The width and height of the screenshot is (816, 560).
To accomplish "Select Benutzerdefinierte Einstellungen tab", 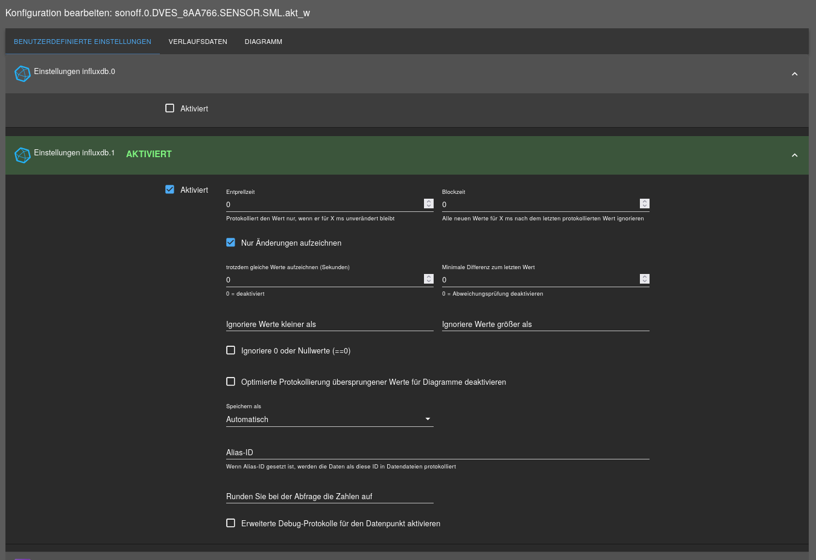I will (83, 42).
